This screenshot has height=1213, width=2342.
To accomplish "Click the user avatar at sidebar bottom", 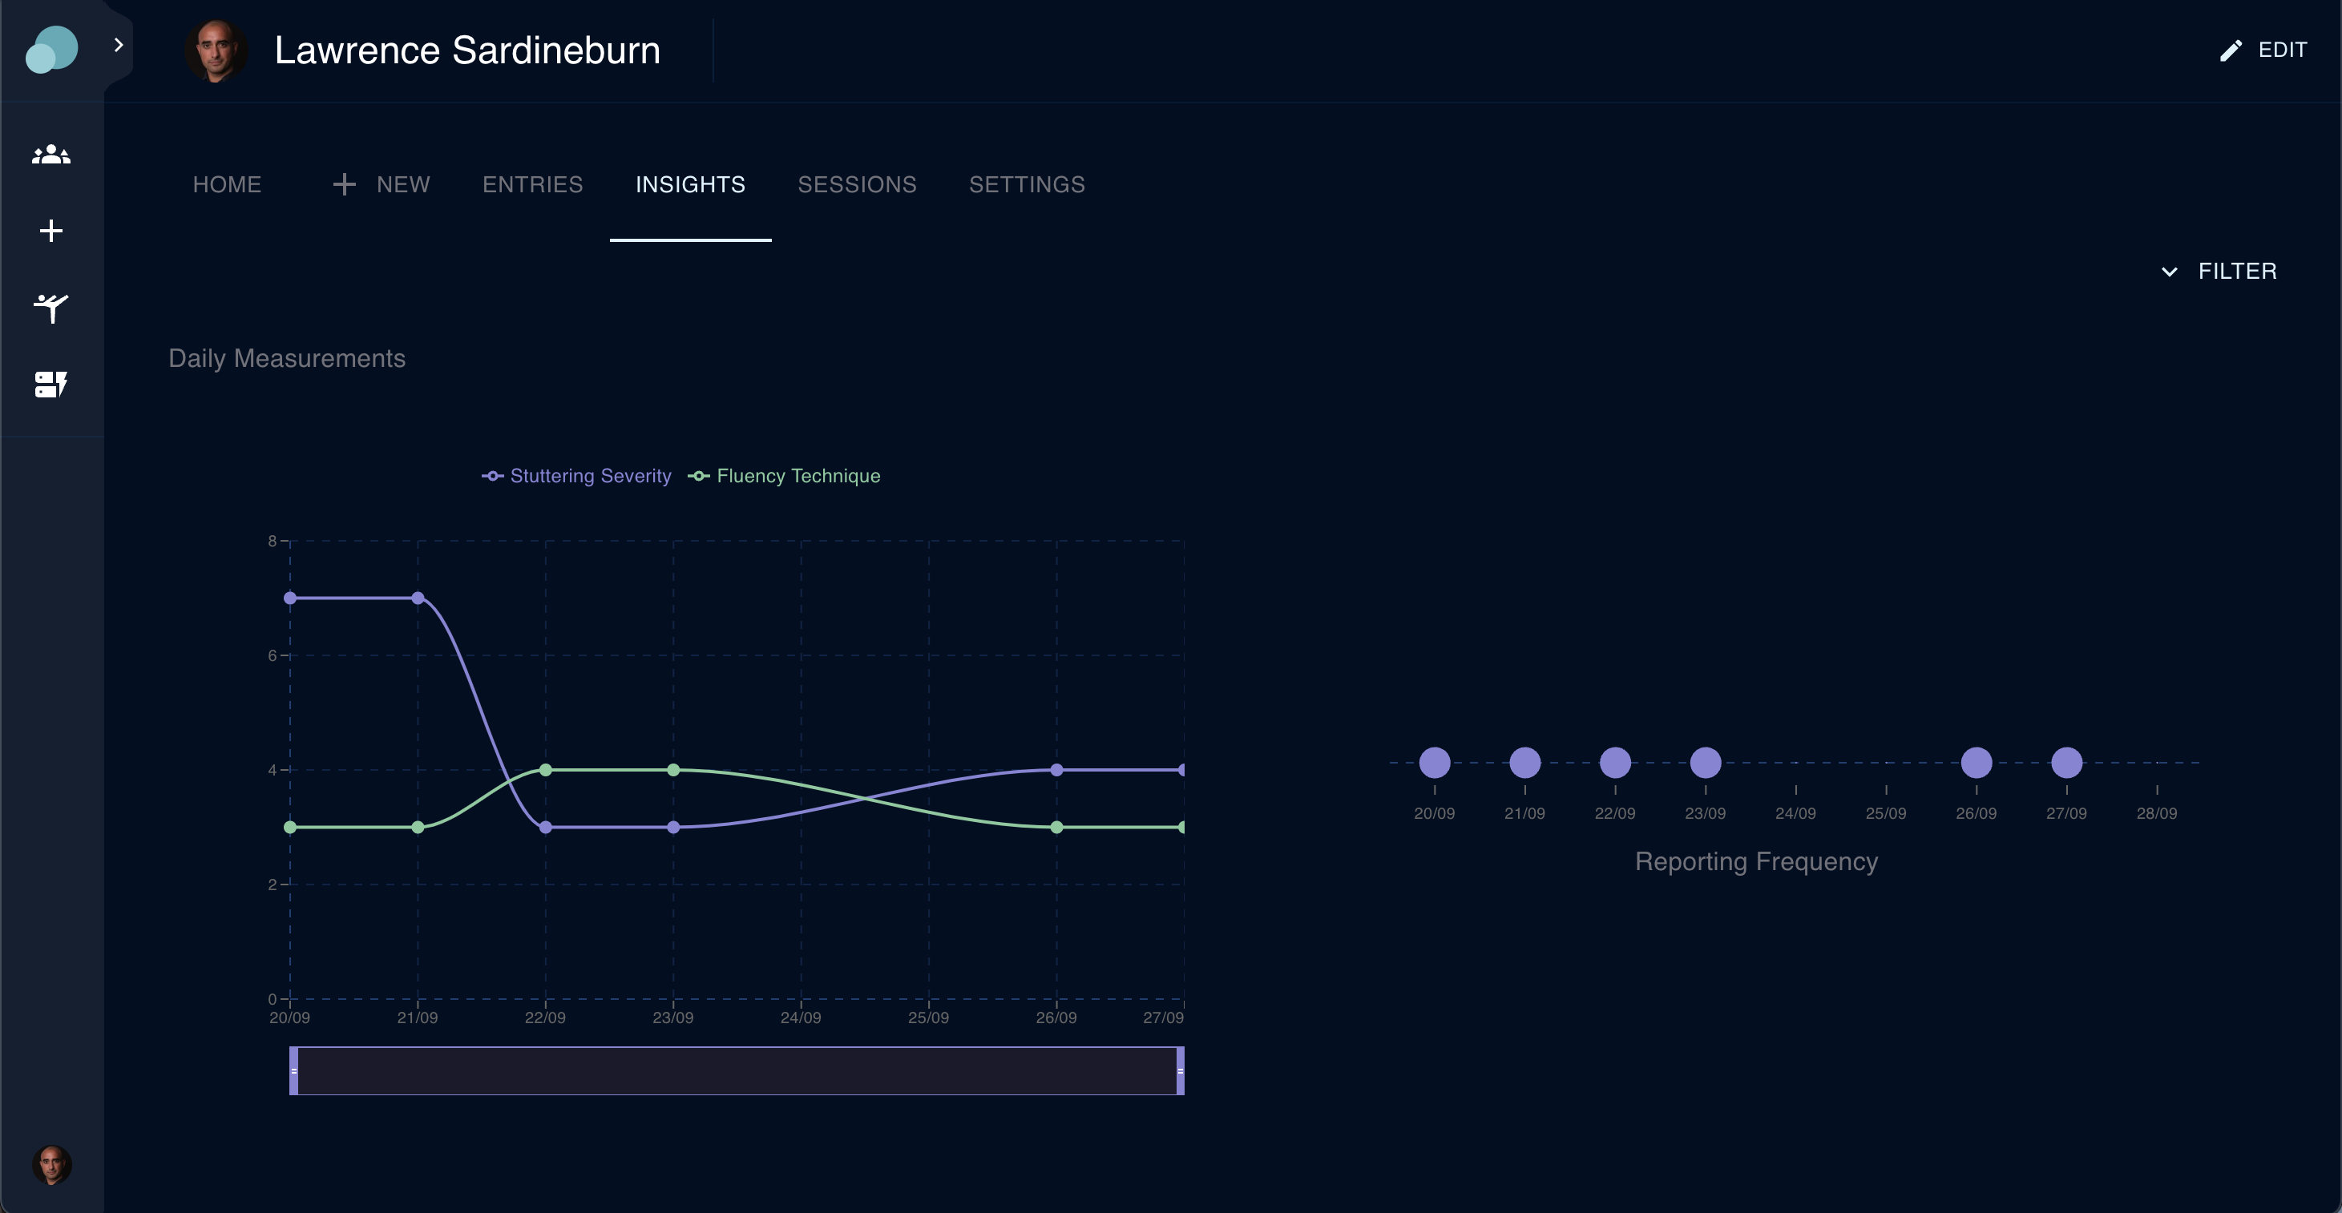I will tap(52, 1165).
